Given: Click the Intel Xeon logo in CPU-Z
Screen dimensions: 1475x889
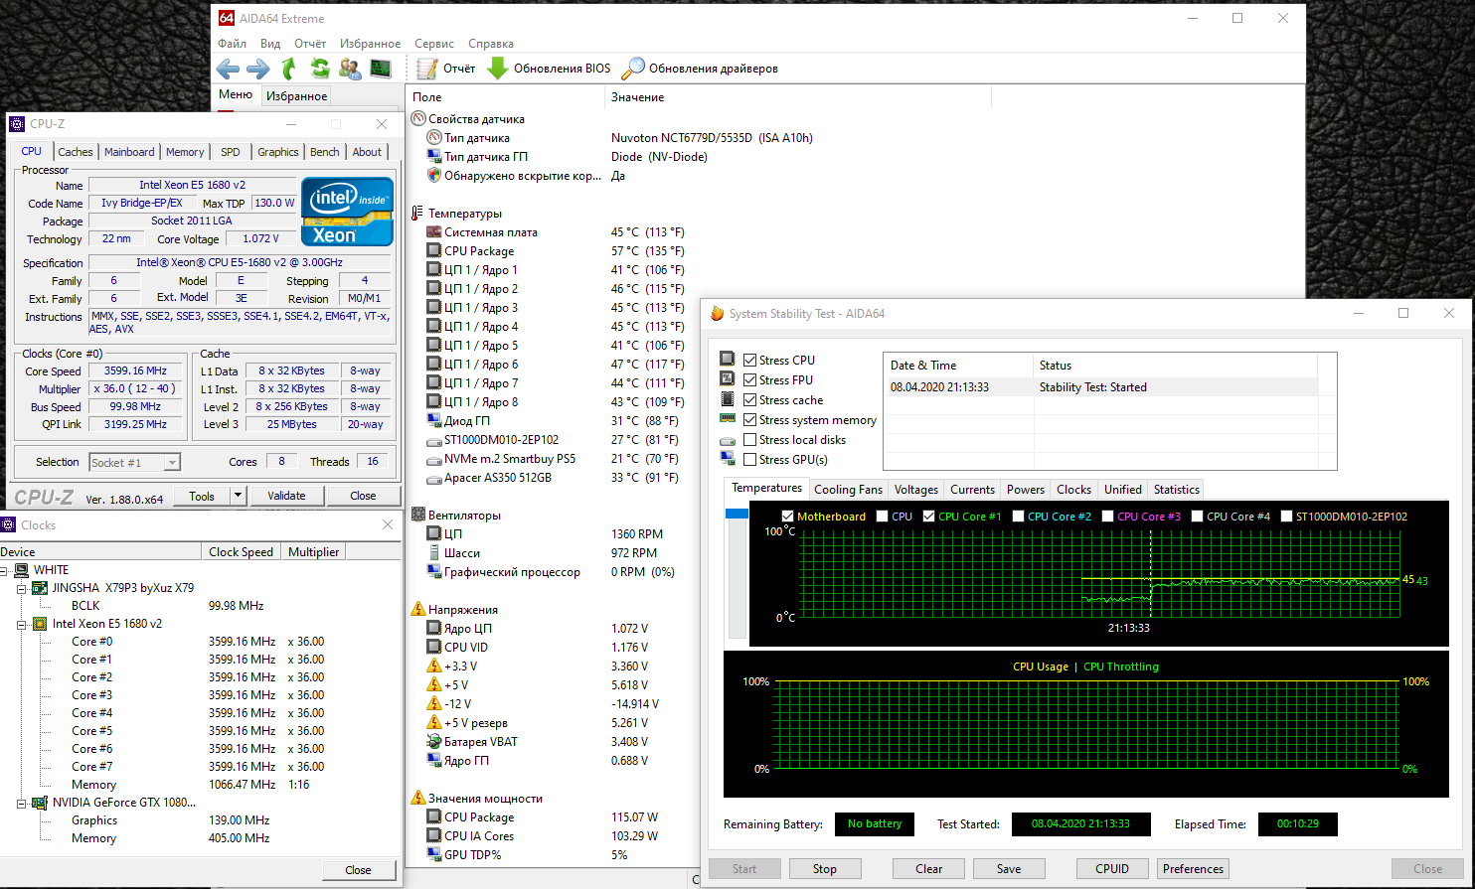Looking at the screenshot, I should [x=347, y=212].
